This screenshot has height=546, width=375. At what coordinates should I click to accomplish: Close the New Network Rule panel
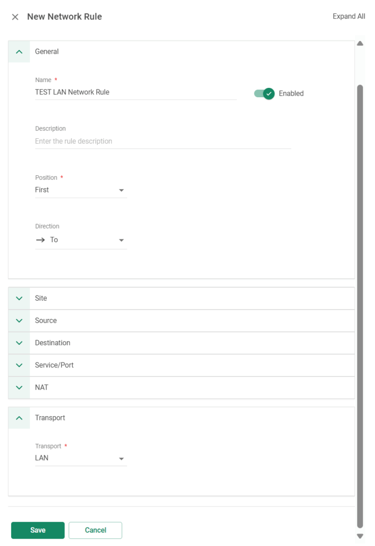point(15,17)
